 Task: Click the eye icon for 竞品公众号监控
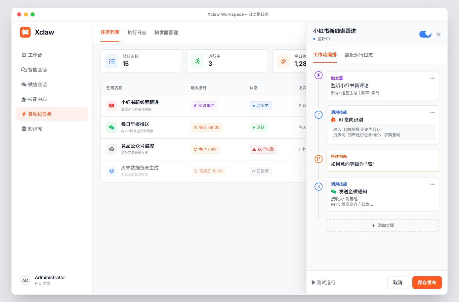[111, 149]
